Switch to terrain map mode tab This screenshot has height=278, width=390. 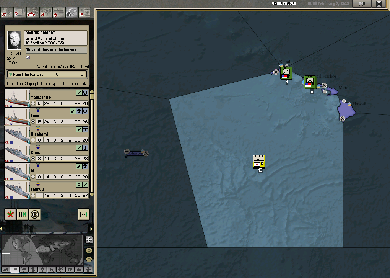pyautogui.click(x=6, y=270)
